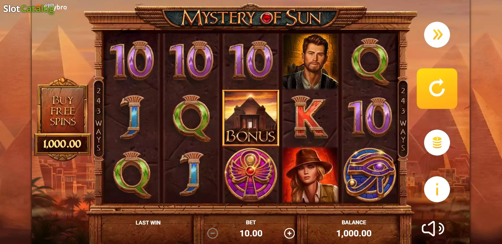502x244 pixels.
Task: Open bet settings via coin stack icon
Action: pos(437,142)
